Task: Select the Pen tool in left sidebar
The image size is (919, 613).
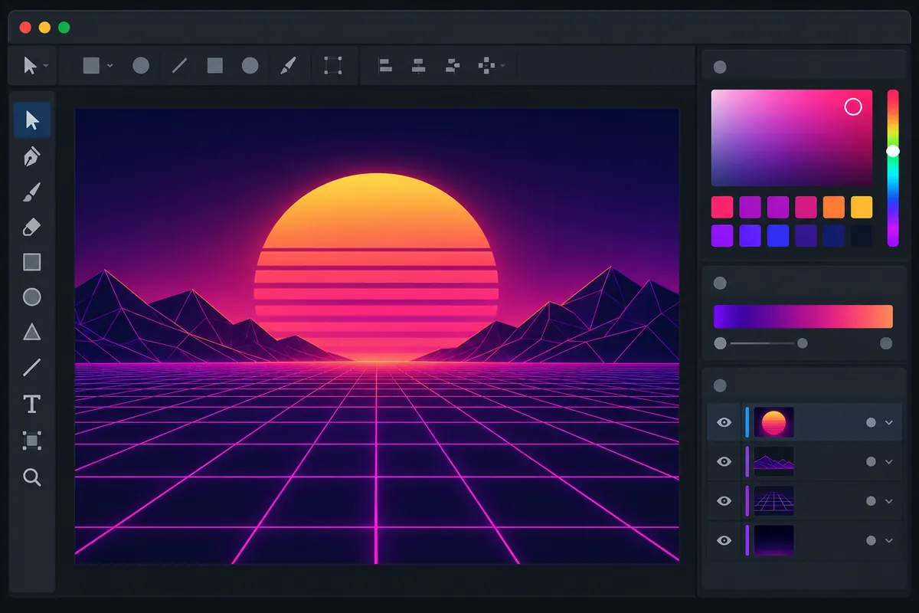Action: click(31, 157)
